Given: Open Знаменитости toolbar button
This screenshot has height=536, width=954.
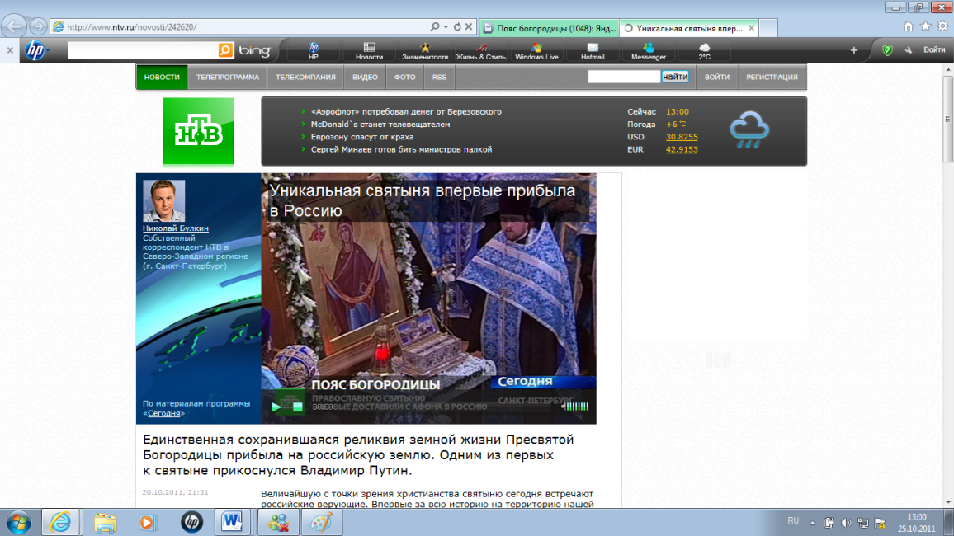Looking at the screenshot, I should pos(425,51).
